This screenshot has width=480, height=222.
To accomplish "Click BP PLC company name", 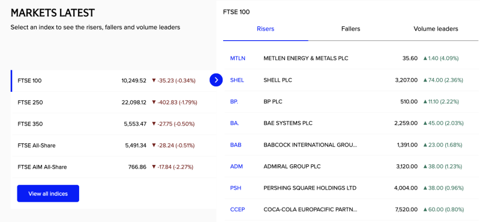I will (273, 101).
